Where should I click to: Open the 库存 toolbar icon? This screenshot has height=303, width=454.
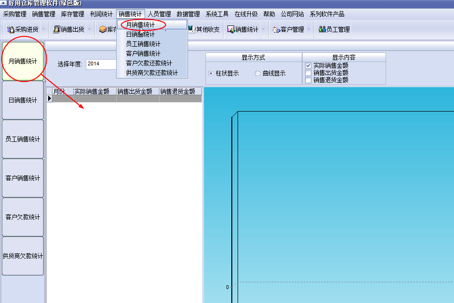[x=103, y=30]
